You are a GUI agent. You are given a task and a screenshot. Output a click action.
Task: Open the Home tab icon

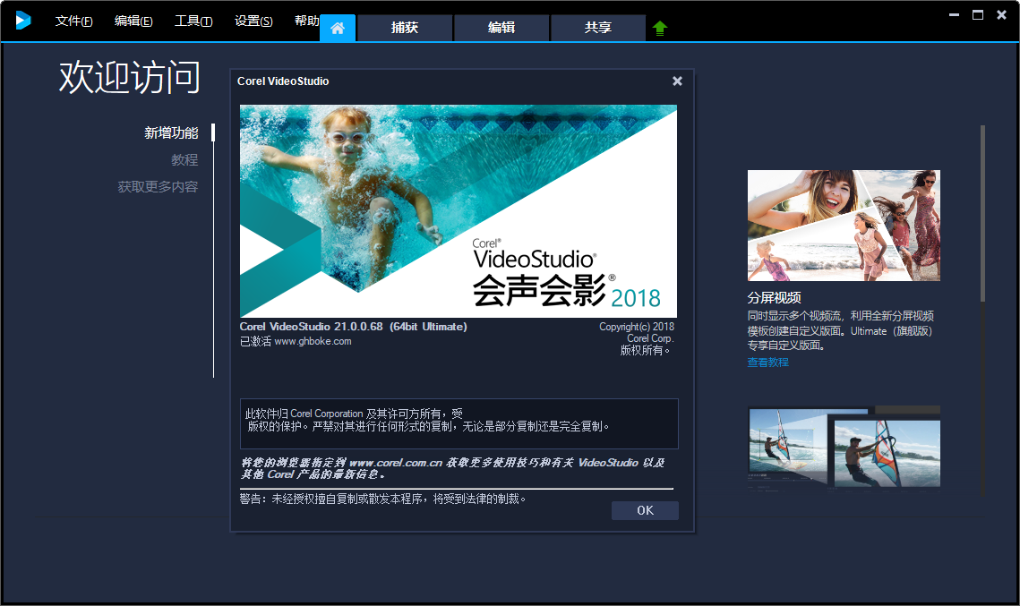(338, 28)
